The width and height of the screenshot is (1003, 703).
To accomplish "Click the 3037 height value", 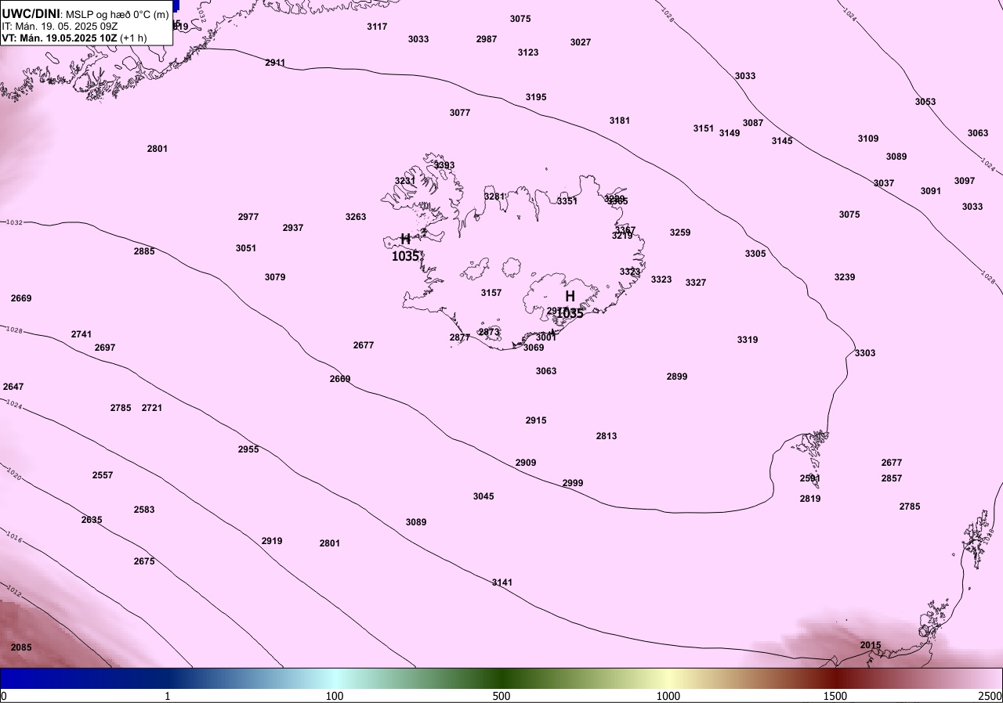I will 884,183.
